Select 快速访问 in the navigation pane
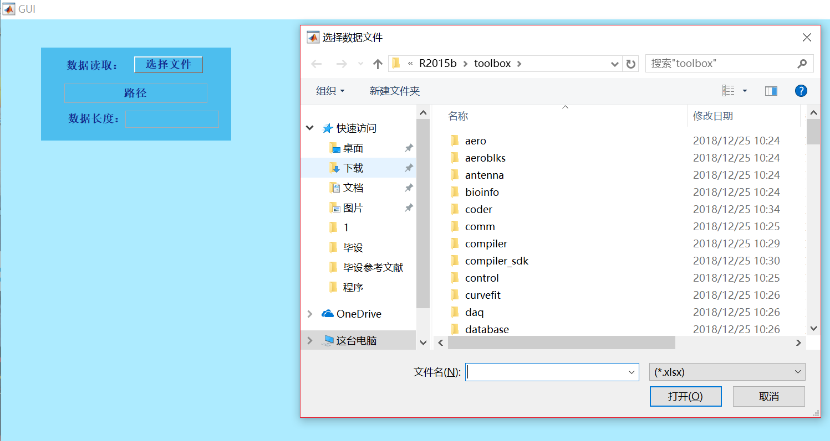This screenshot has width=830, height=441. pos(357,128)
